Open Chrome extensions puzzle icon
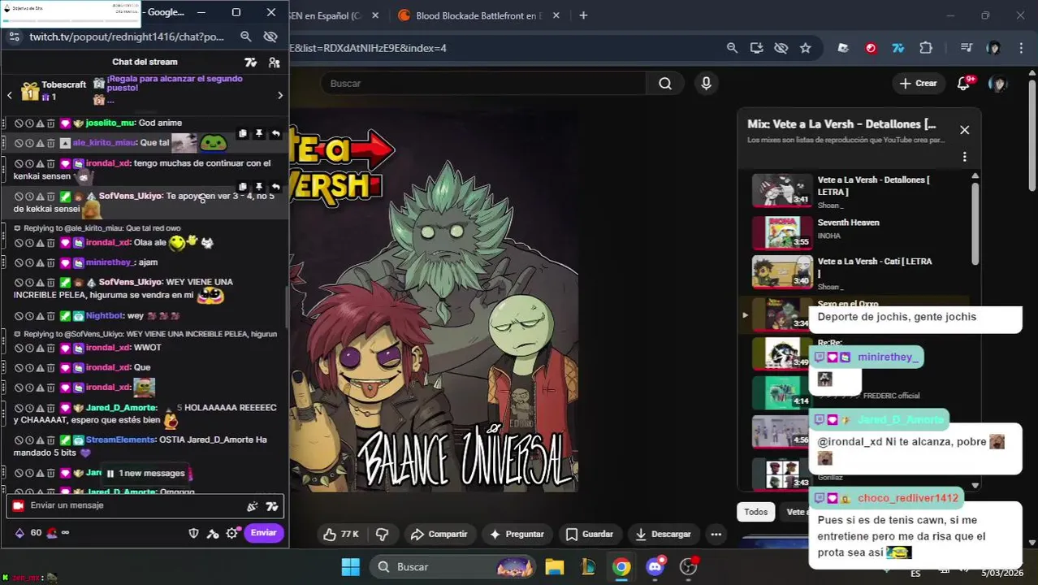The height and width of the screenshot is (585, 1038). click(x=926, y=48)
